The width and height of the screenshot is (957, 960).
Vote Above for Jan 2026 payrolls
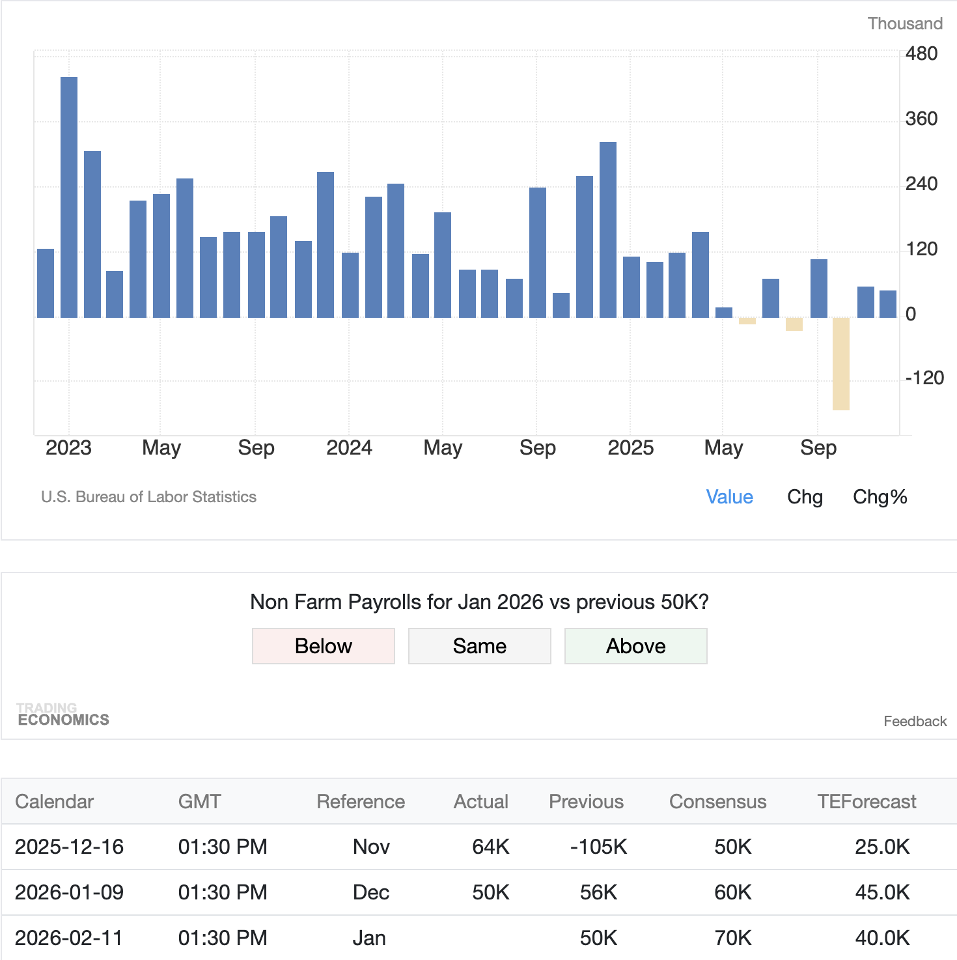(x=636, y=646)
